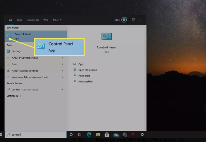
Task: Switch to the Documents search tab
Action: click(x=33, y=20)
